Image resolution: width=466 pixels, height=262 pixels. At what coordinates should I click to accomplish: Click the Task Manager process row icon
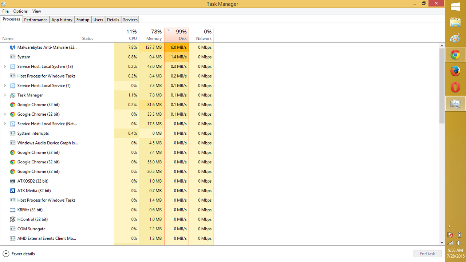[13, 95]
